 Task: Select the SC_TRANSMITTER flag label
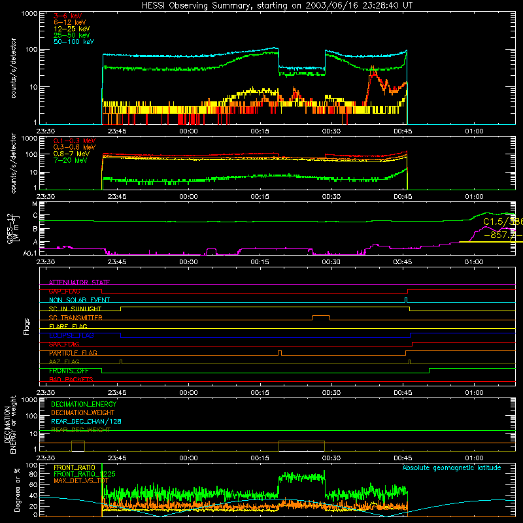(x=76, y=318)
